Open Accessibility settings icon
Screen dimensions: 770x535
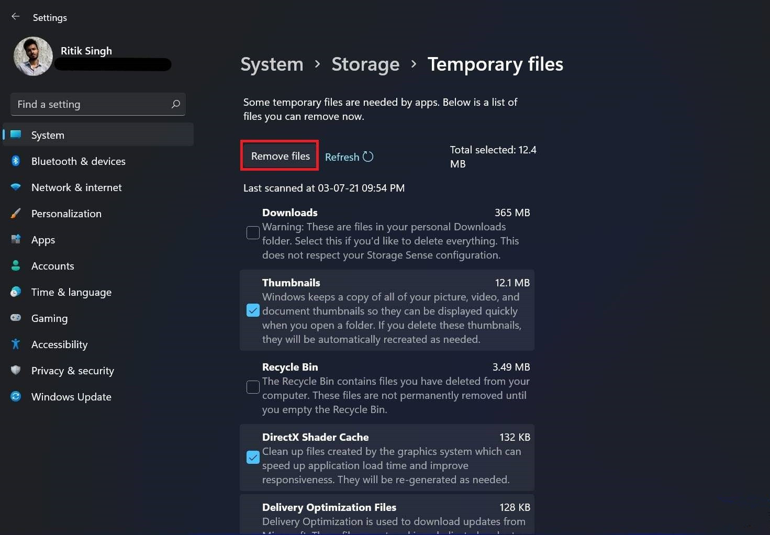(16, 344)
